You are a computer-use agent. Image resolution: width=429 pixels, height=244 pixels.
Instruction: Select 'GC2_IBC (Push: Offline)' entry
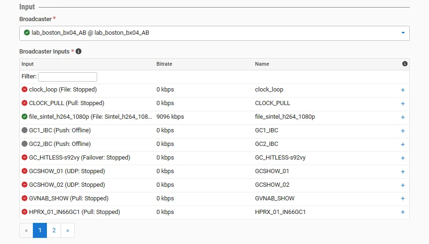(x=60, y=144)
